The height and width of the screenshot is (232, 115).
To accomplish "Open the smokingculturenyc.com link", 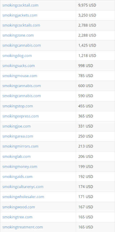I will pos(23,187).
